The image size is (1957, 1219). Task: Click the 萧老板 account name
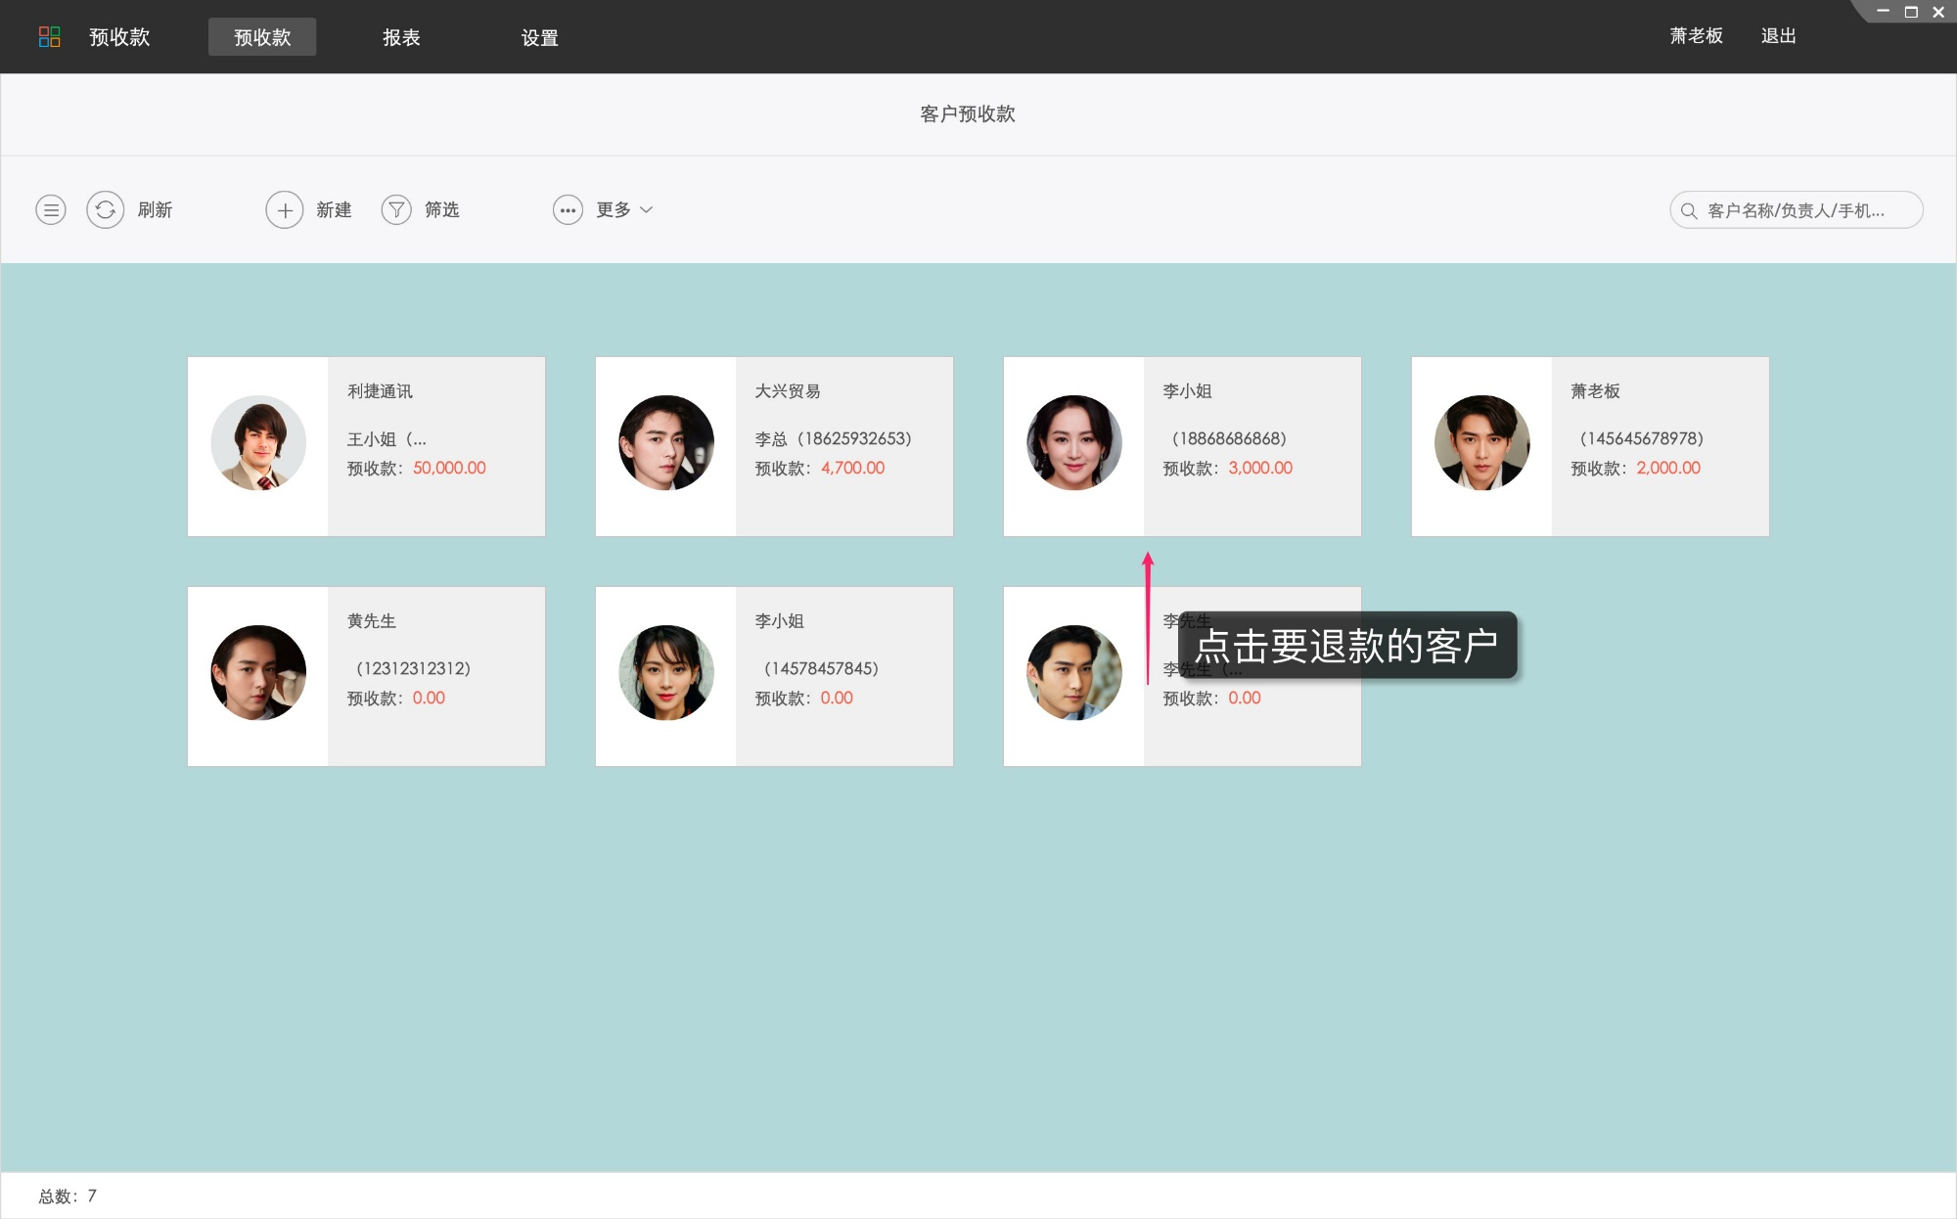[x=1695, y=36]
